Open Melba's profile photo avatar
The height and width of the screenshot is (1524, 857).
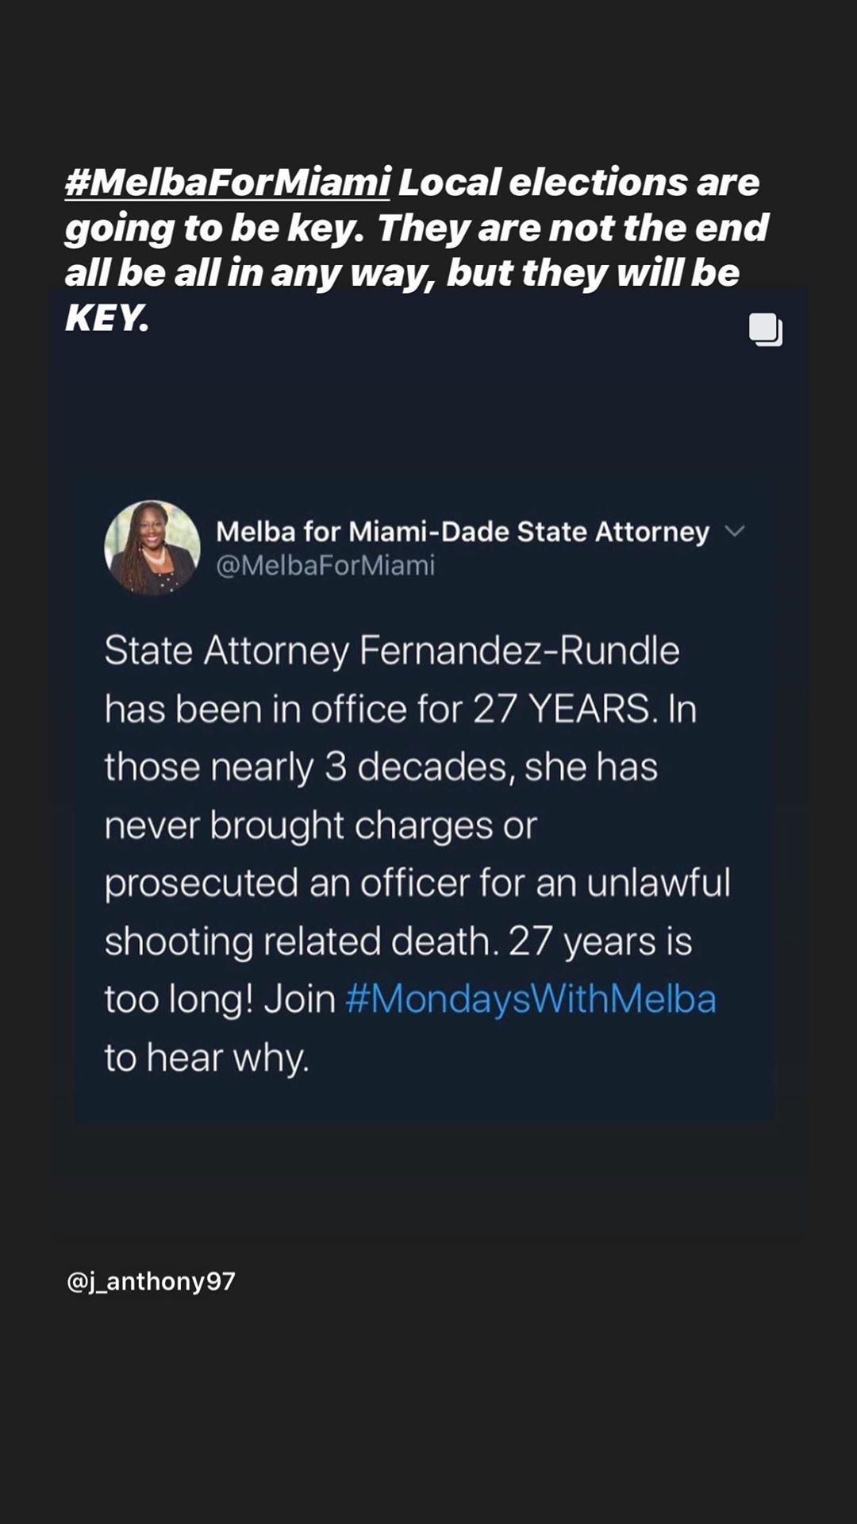(152, 548)
